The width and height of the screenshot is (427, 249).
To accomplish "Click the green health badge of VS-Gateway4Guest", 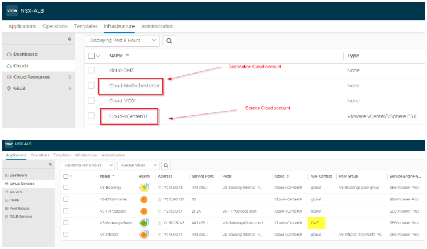I will tap(143, 222).
